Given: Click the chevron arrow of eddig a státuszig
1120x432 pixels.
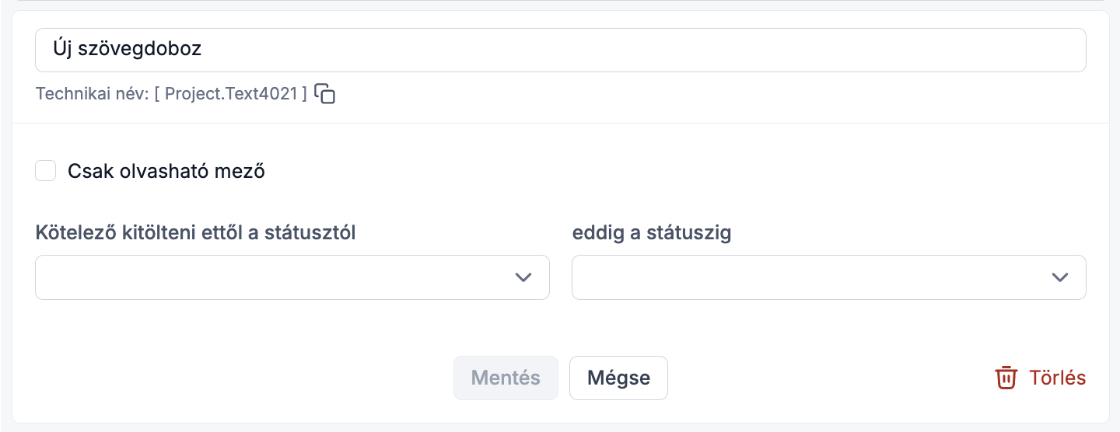Looking at the screenshot, I should click(x=1060, y=277).
